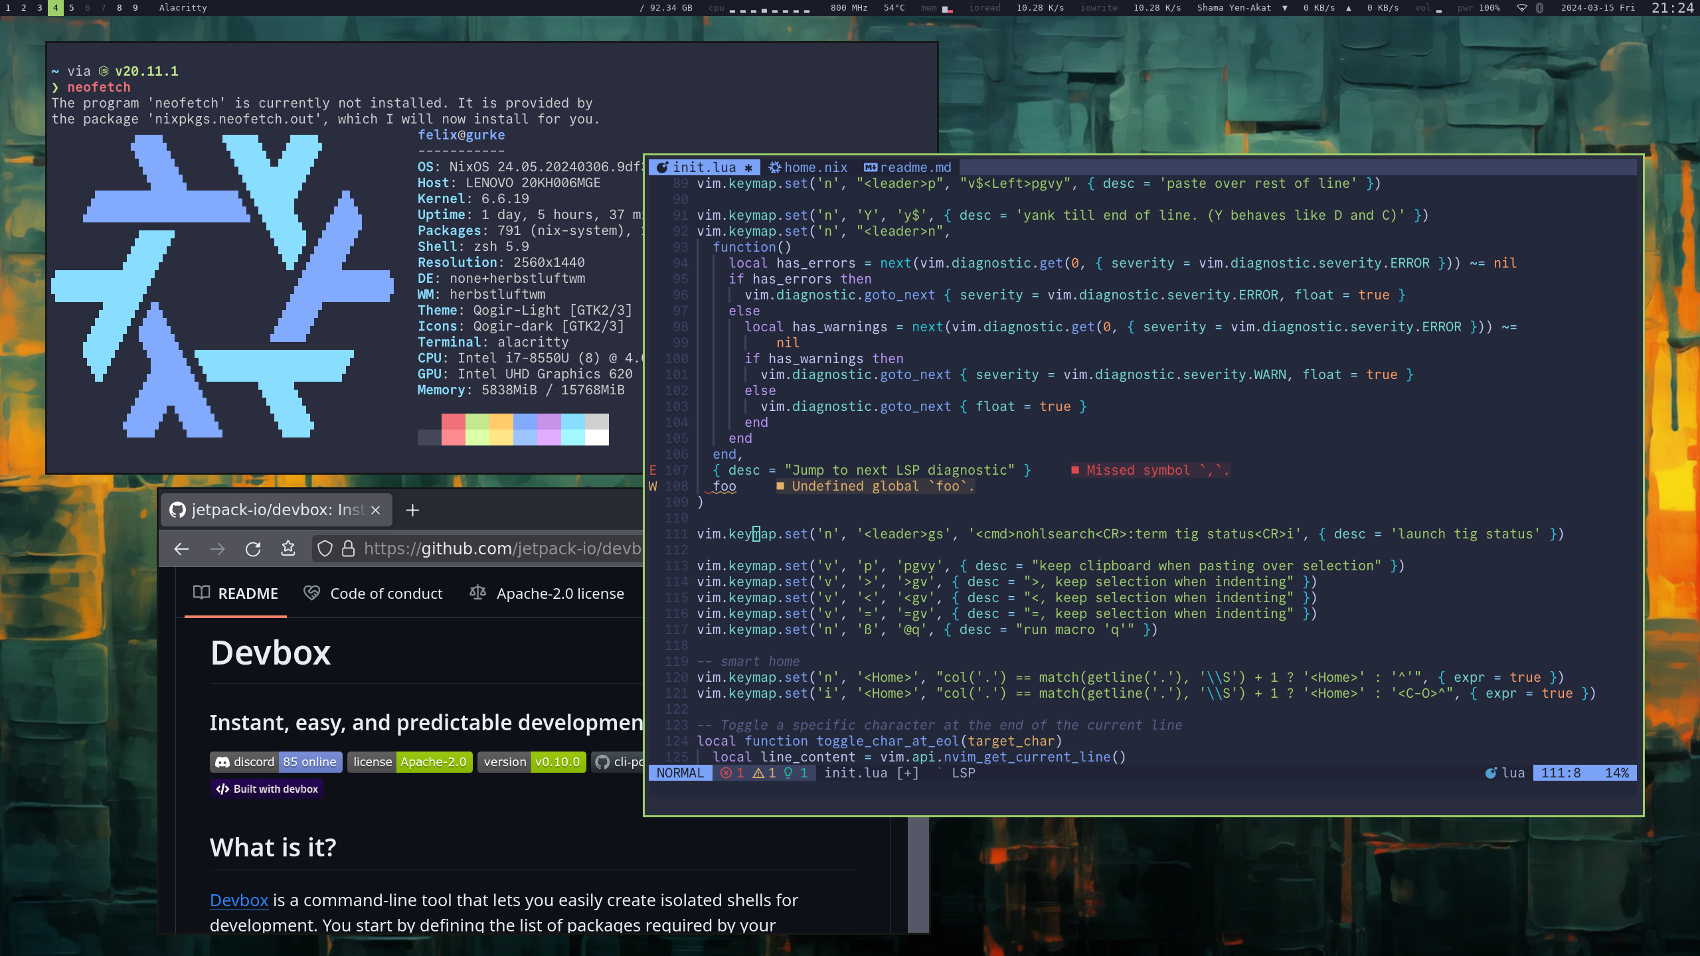This screenshot has width=1700, height=956.
Task: Click the 111:8 cursor position in statusline
Action: pos(1561,773)
